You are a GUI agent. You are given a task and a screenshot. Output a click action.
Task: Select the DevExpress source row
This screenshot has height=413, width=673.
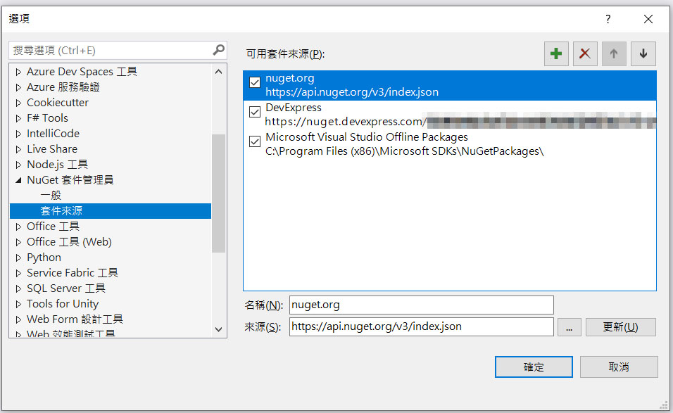click(450, 115)
